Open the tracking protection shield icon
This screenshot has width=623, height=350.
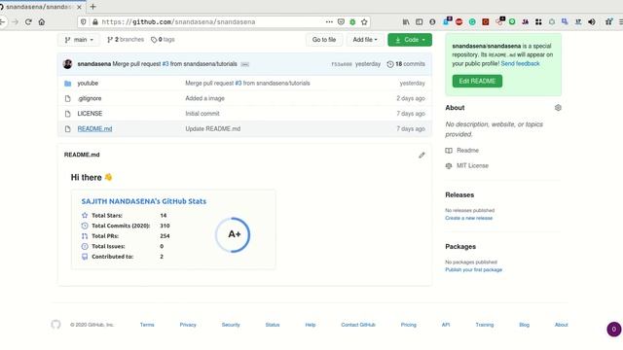[x=83, y=21]
